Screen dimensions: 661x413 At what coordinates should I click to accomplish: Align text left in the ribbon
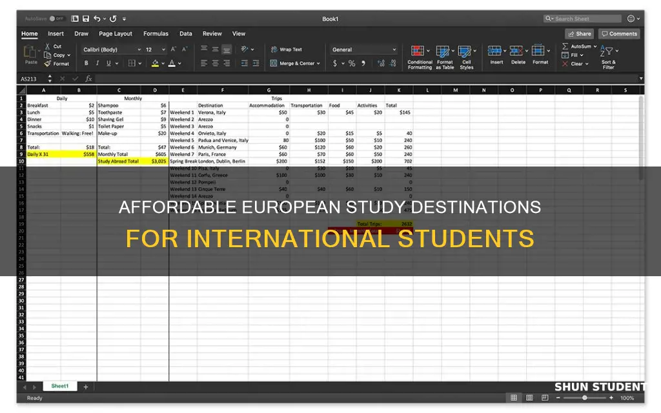tap(204, 63)
